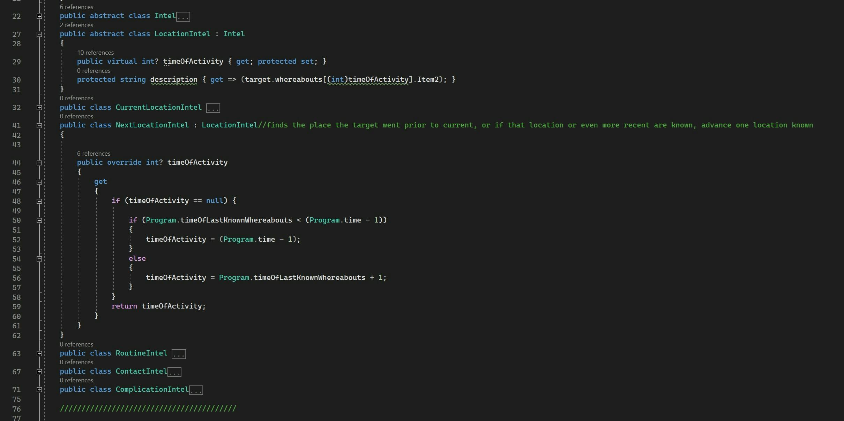This screenshot has width=844, height=421.
Task: Click the ellipsis box after CurrentLocationIntel
Action: coord(213,108)
